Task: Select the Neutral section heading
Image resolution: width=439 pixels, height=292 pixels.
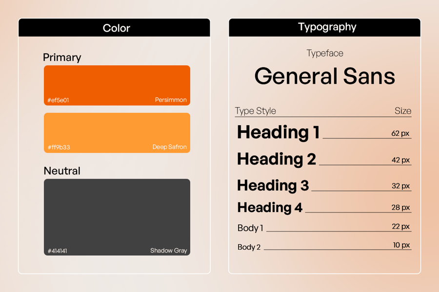Action: (62, 171)
